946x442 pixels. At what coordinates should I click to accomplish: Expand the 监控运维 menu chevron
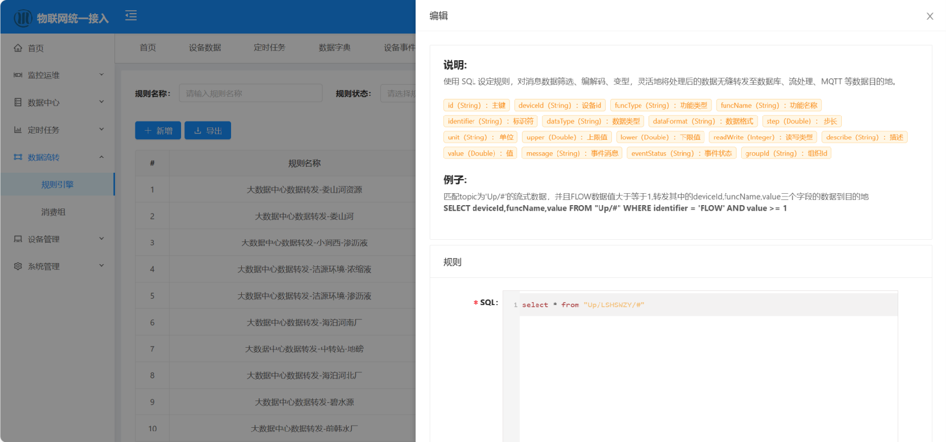[x=101, y=74]
